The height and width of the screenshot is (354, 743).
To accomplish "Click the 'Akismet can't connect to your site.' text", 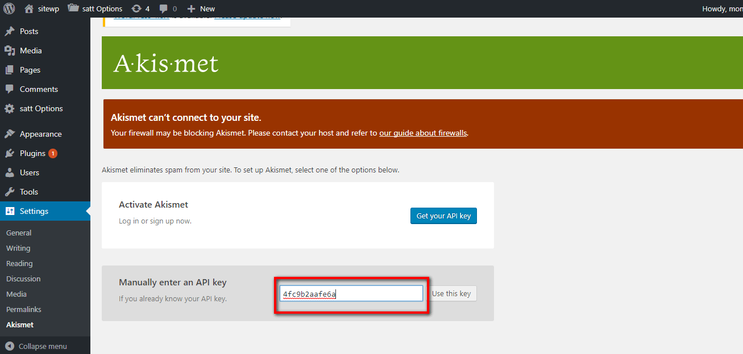I will click(x=186, y=118).
